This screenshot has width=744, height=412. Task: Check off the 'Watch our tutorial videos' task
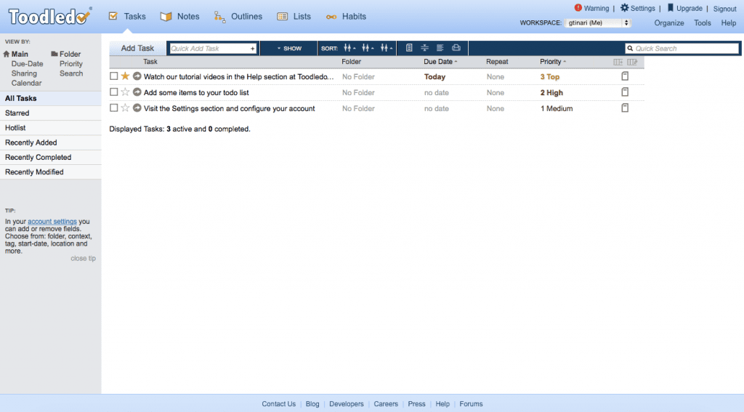click(x=114, y=76)
